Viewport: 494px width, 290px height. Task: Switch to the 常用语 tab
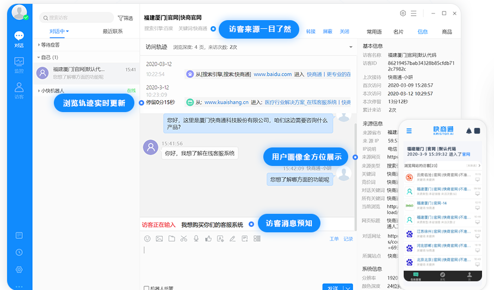tap(374, 32)
